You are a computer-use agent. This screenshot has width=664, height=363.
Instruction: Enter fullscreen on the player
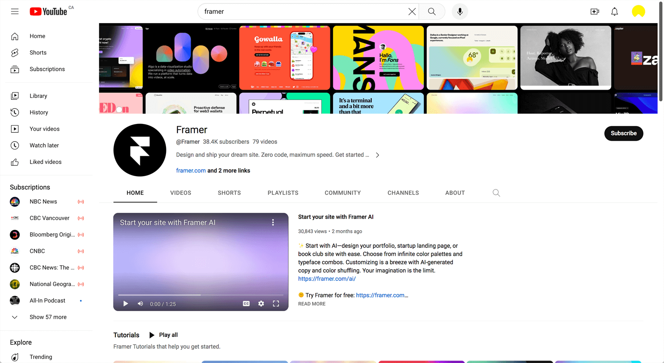tap(276, 304)
